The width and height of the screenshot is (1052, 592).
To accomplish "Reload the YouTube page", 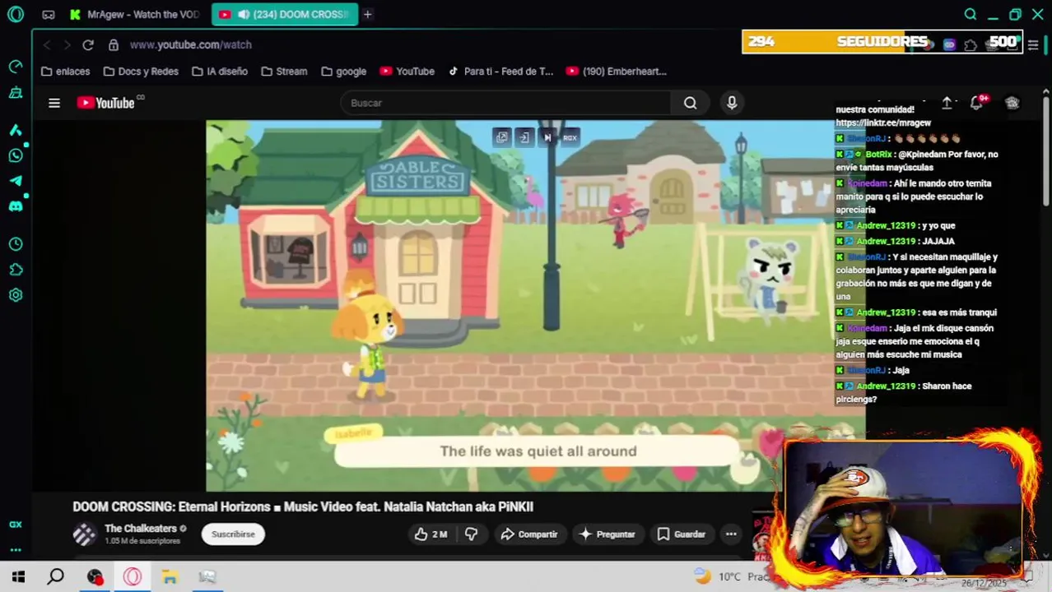I will point(88,44).
